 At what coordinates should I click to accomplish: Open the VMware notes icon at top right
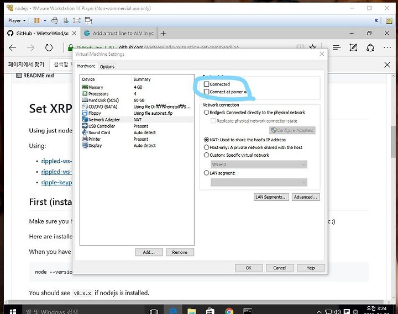pyautogui.click(x=389, y=21)
